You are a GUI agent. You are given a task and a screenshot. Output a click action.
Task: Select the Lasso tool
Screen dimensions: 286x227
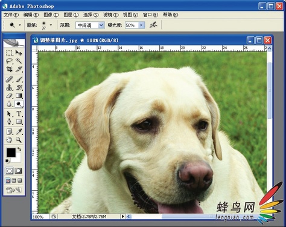tap(9, 61)
